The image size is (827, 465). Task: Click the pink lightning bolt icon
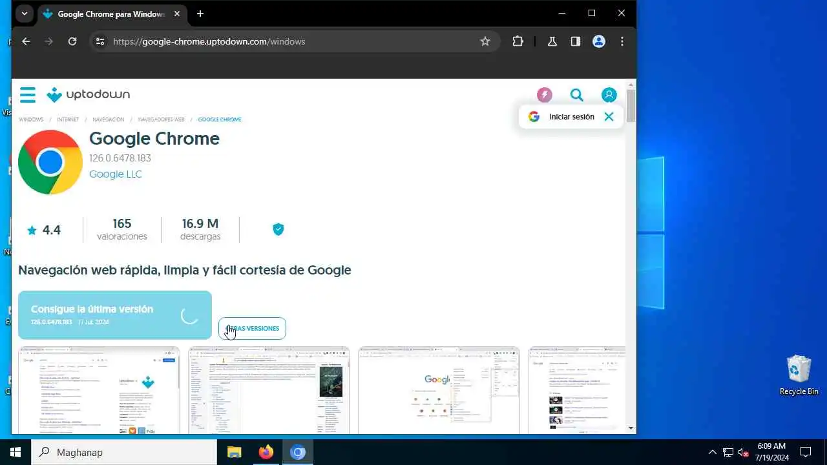pos(545,95)
